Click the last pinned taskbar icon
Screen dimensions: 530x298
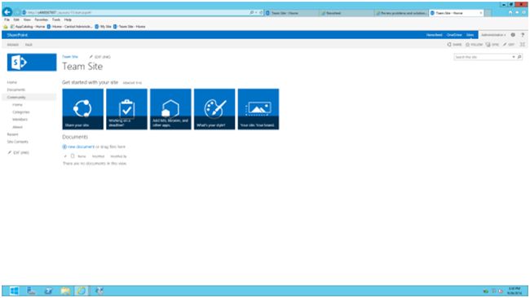click(99, 291)
